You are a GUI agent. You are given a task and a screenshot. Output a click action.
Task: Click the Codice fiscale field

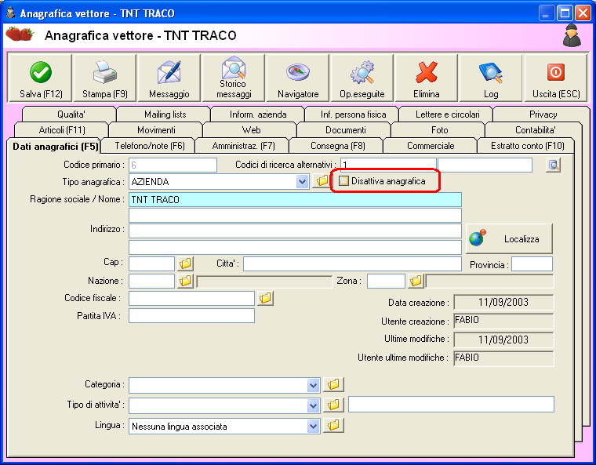pos(191,298)
